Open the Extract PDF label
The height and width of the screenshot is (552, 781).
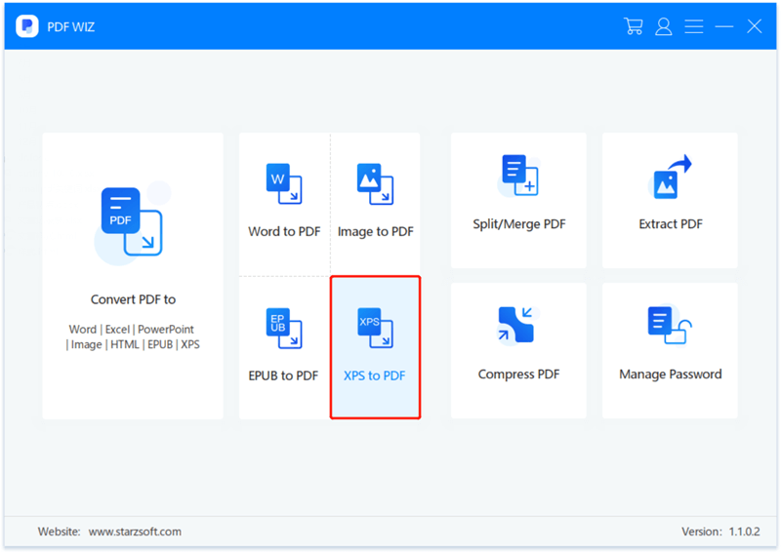(671, 224)
